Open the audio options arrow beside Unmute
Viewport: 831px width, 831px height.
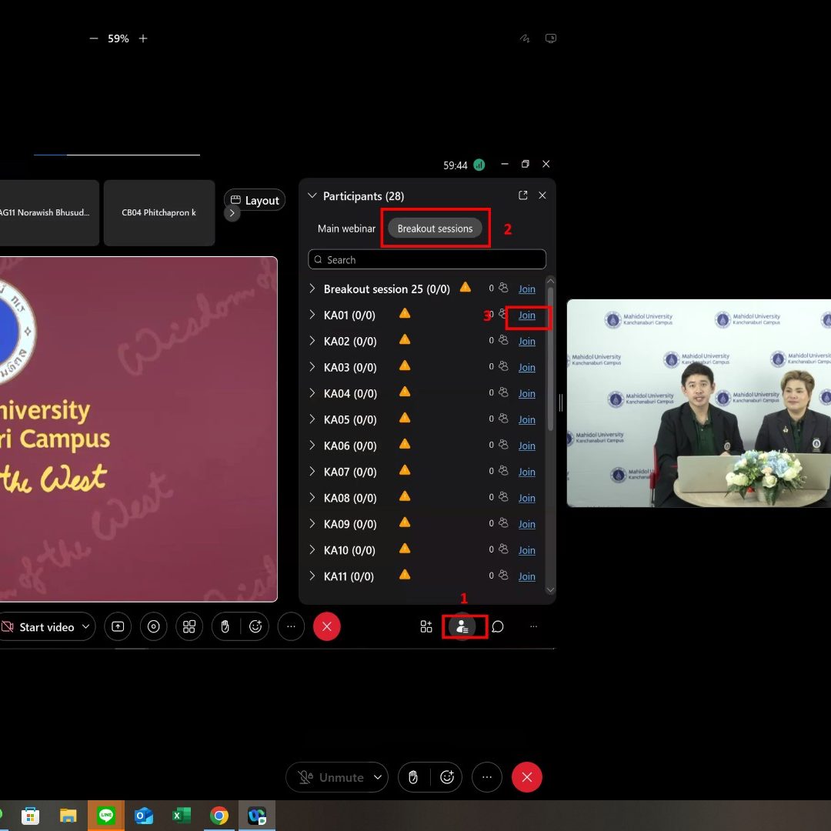click(378, 777)
